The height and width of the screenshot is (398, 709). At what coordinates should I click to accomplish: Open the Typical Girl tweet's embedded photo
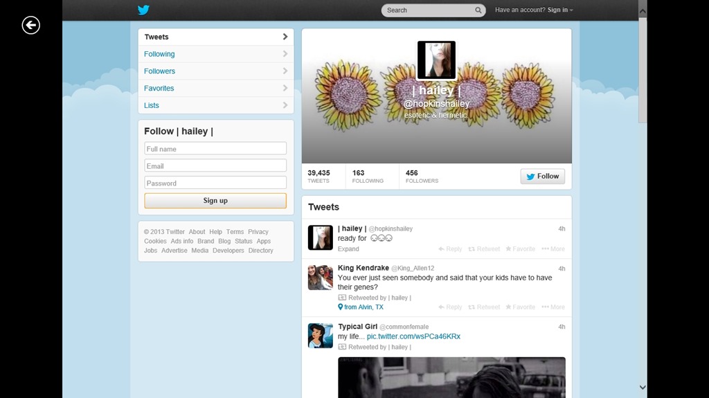(451, 377)
